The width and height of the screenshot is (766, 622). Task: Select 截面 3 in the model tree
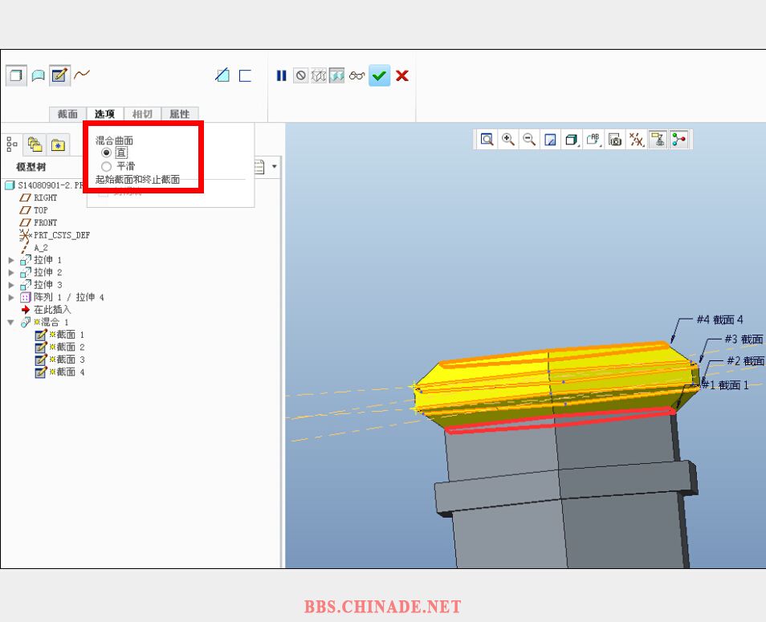[59, 360]
